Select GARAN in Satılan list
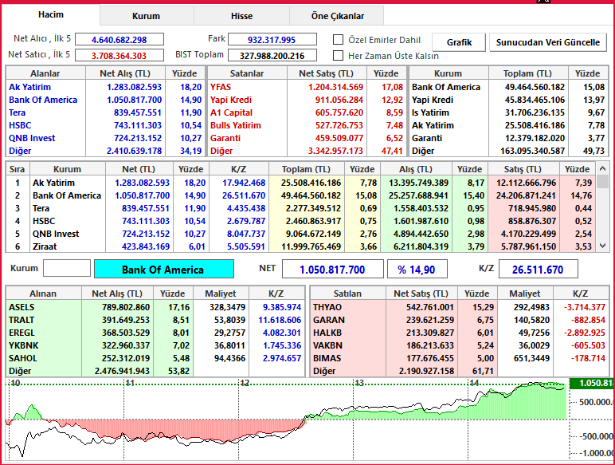Screen dimensions: 615x465 click(x=327, y=320)
